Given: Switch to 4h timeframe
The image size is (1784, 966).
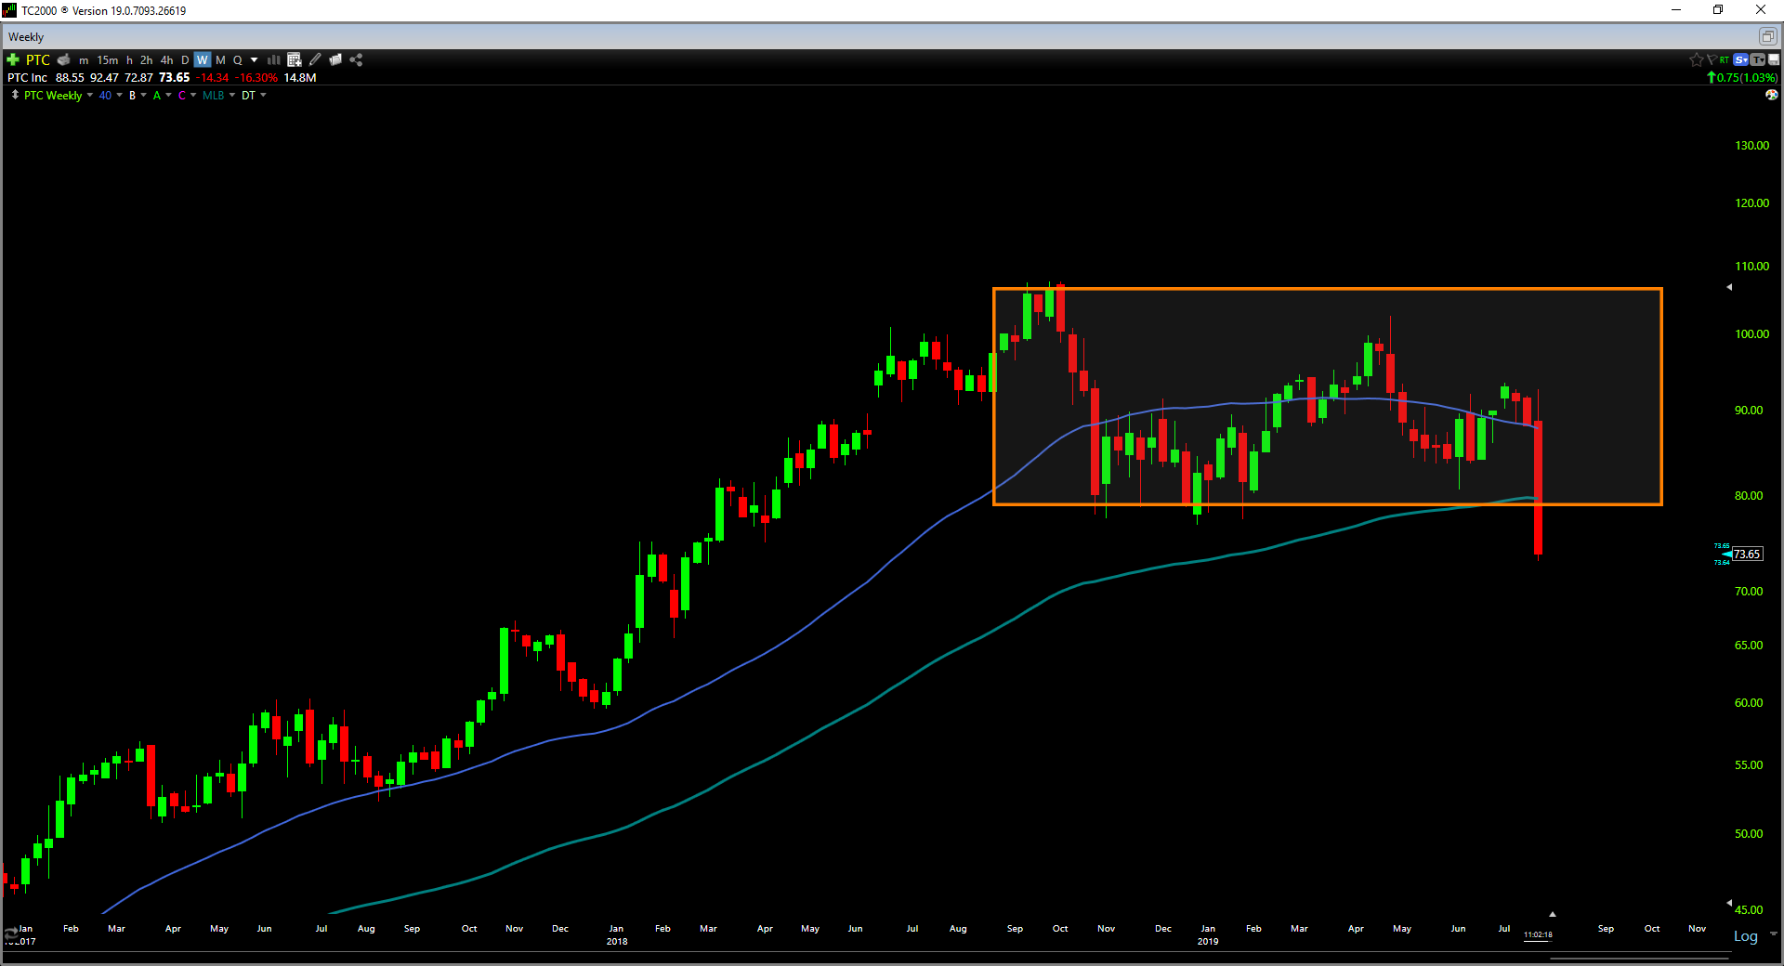Looking at the screenshot, I should coord(167,60).
